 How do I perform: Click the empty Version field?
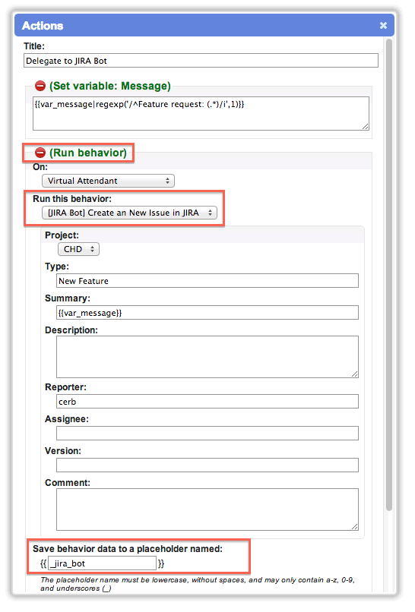point(207,465)
